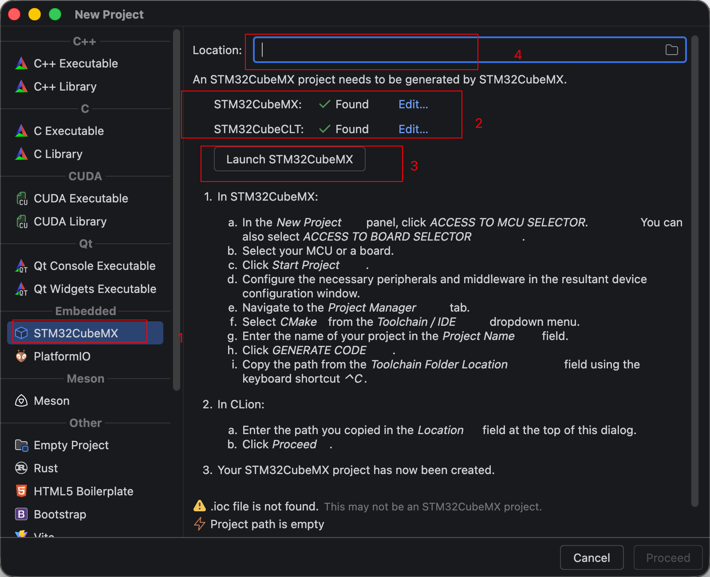Click the lightning bolt icon beside Project path
The height and width of the screenshot is (577, 710).
pyautogui.click(x=200, y=524)
